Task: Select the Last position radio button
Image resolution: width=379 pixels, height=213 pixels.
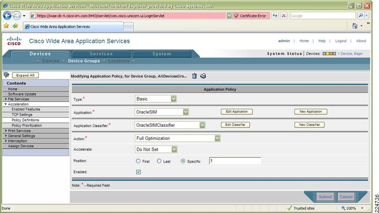Action: [x=159, y=161]
